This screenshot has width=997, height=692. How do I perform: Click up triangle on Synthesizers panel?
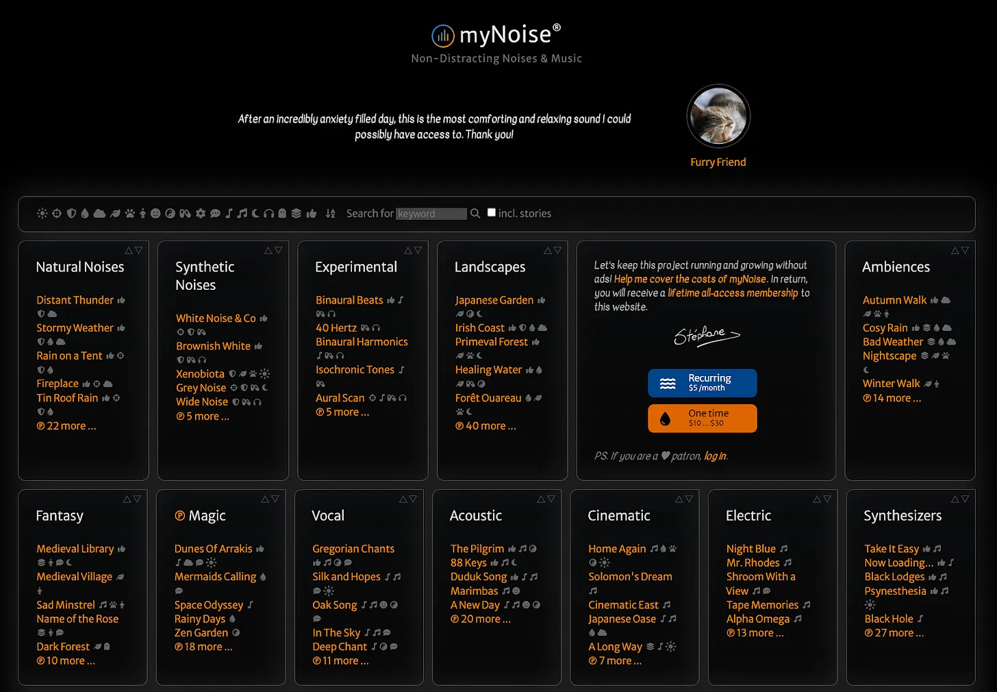click(955, 499)
